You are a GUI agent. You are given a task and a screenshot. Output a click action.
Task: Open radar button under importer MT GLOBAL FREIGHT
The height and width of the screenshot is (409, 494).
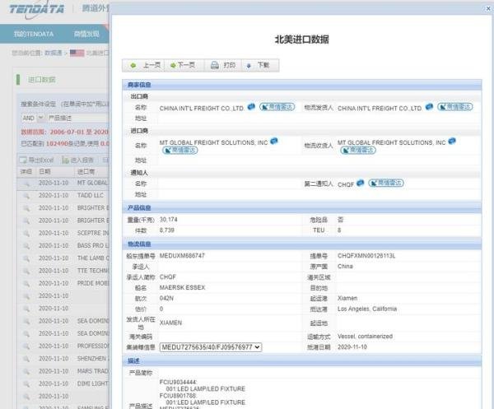tap(179, 151)
